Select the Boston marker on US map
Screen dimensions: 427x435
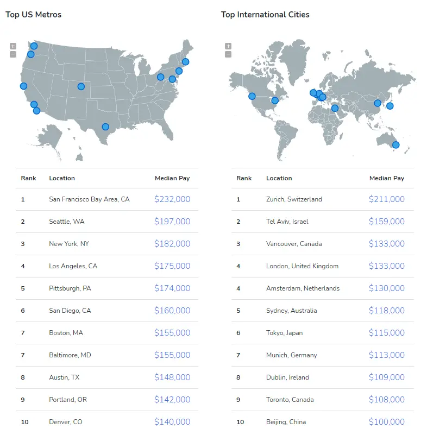(x=185, y=62)
